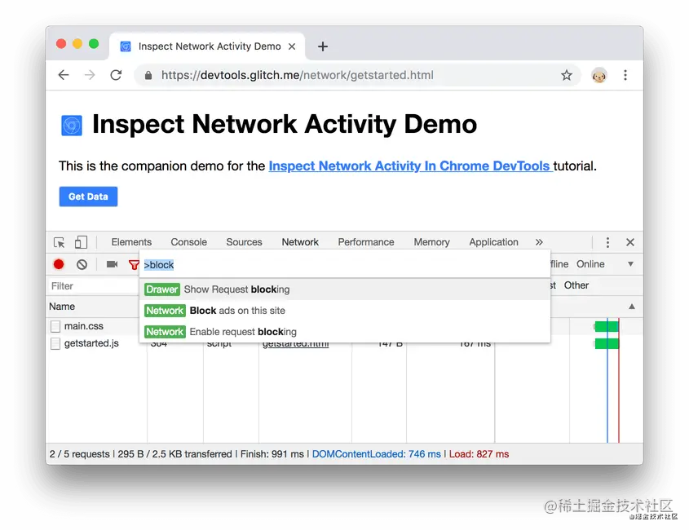
Task: Bookmark this page with the star icon
Action: coord(567,75)
